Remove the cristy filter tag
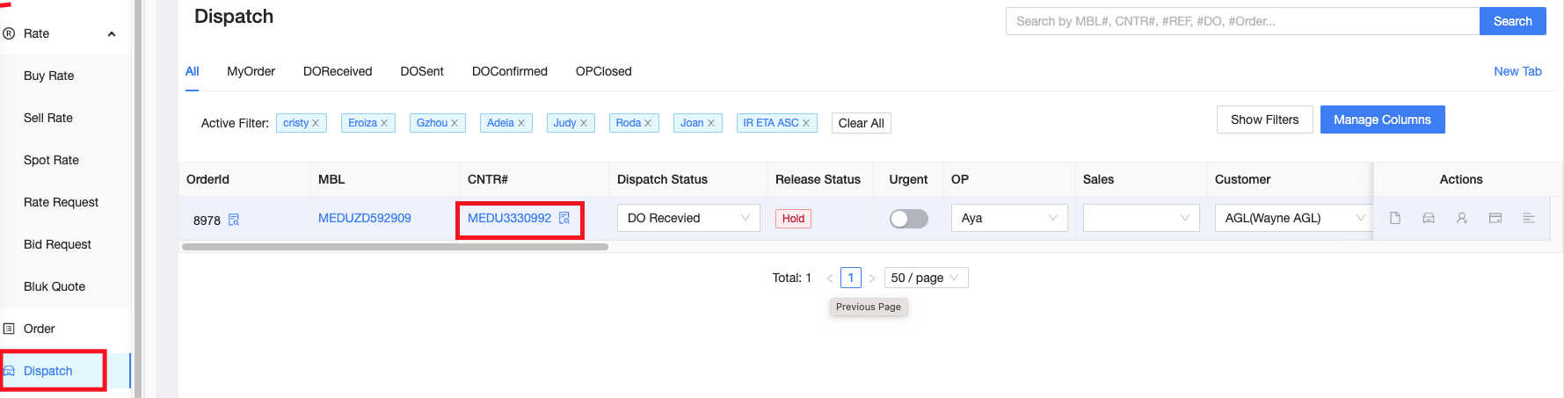Image resolution: width=1564 pixels, height=398 pixels. tap(316, 123)
